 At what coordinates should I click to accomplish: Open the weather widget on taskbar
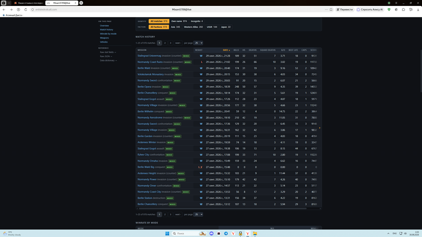point(12,234)
